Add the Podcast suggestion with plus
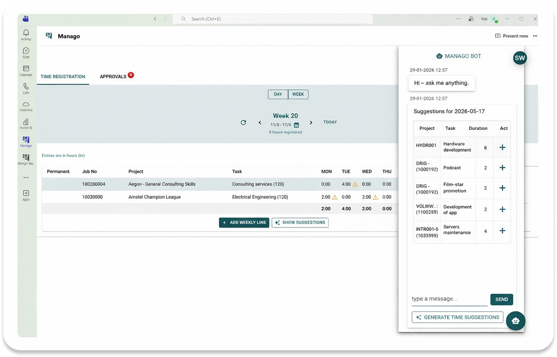Screen dimensions: 557x357 (502, 168)
